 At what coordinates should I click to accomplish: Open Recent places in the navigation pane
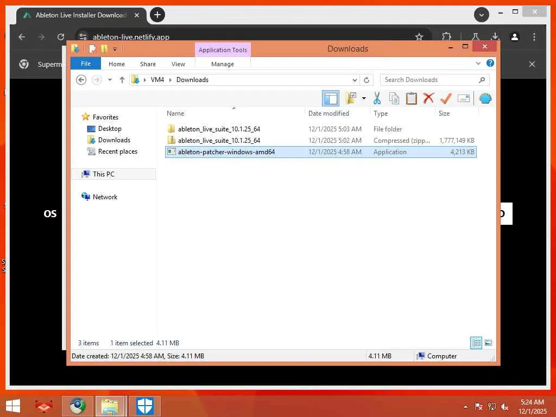pos(117,151)
